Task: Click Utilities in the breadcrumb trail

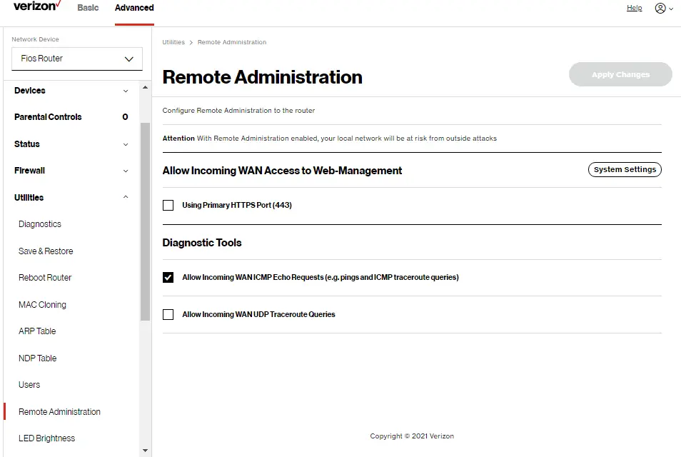Action: [x=173, y=42]
